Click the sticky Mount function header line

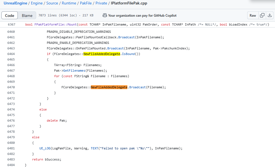click(x=147, y=25)
